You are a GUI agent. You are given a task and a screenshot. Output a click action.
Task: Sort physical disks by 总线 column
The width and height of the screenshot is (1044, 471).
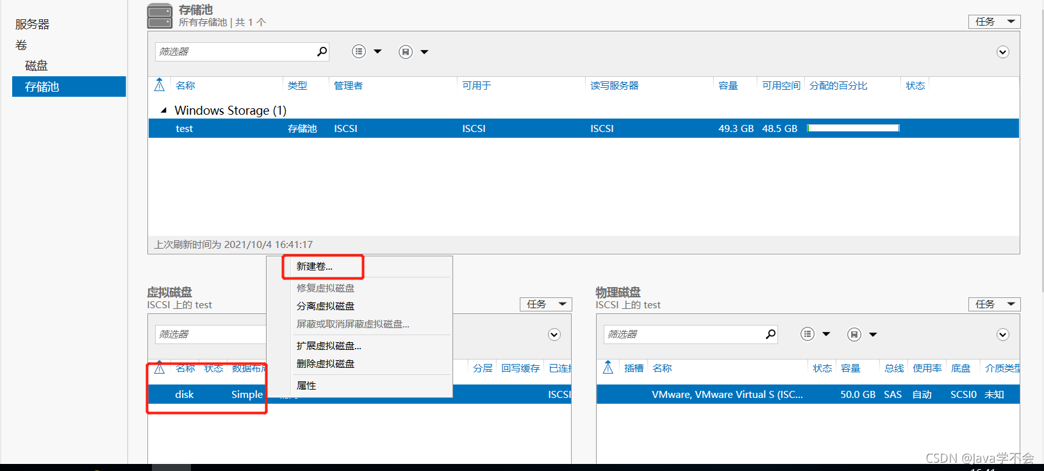tap(894, 368)
